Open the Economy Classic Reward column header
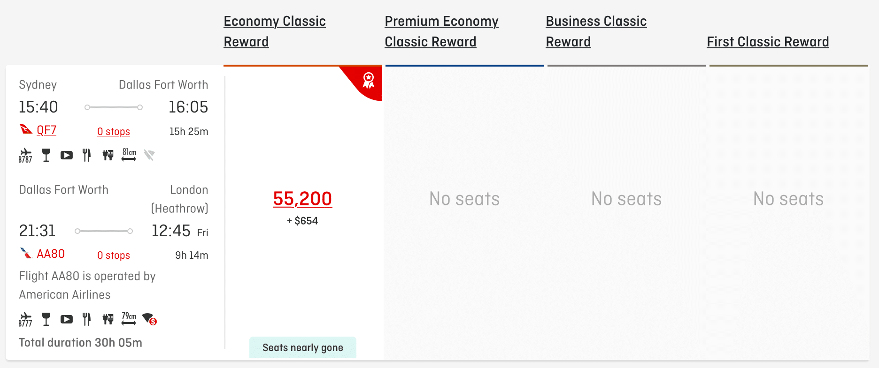Screen dimensions: 879x368 coord(275,31)
